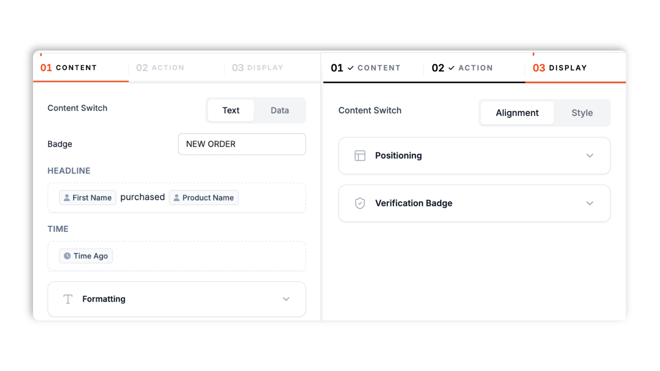This screenshot has height=371, width=660.
Task: Expand the Positioning section chevron
Action: tap(590, 156)
